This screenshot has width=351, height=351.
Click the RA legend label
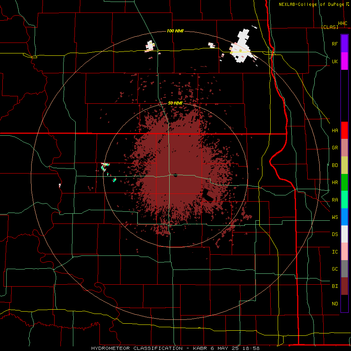tap(335, 200)
